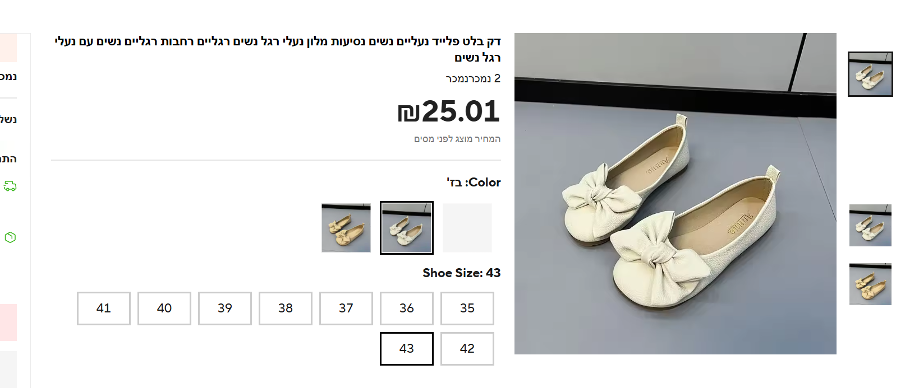Click the main product image of bow flats
Viewport: 919px width, 388px height.
click(x=675, y=194)
